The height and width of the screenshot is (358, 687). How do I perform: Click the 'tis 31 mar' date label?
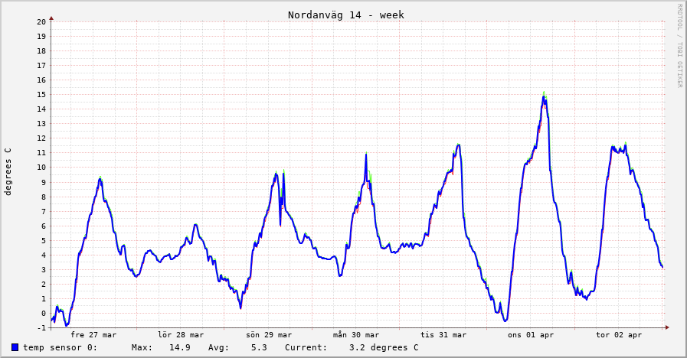coord(443,334)
